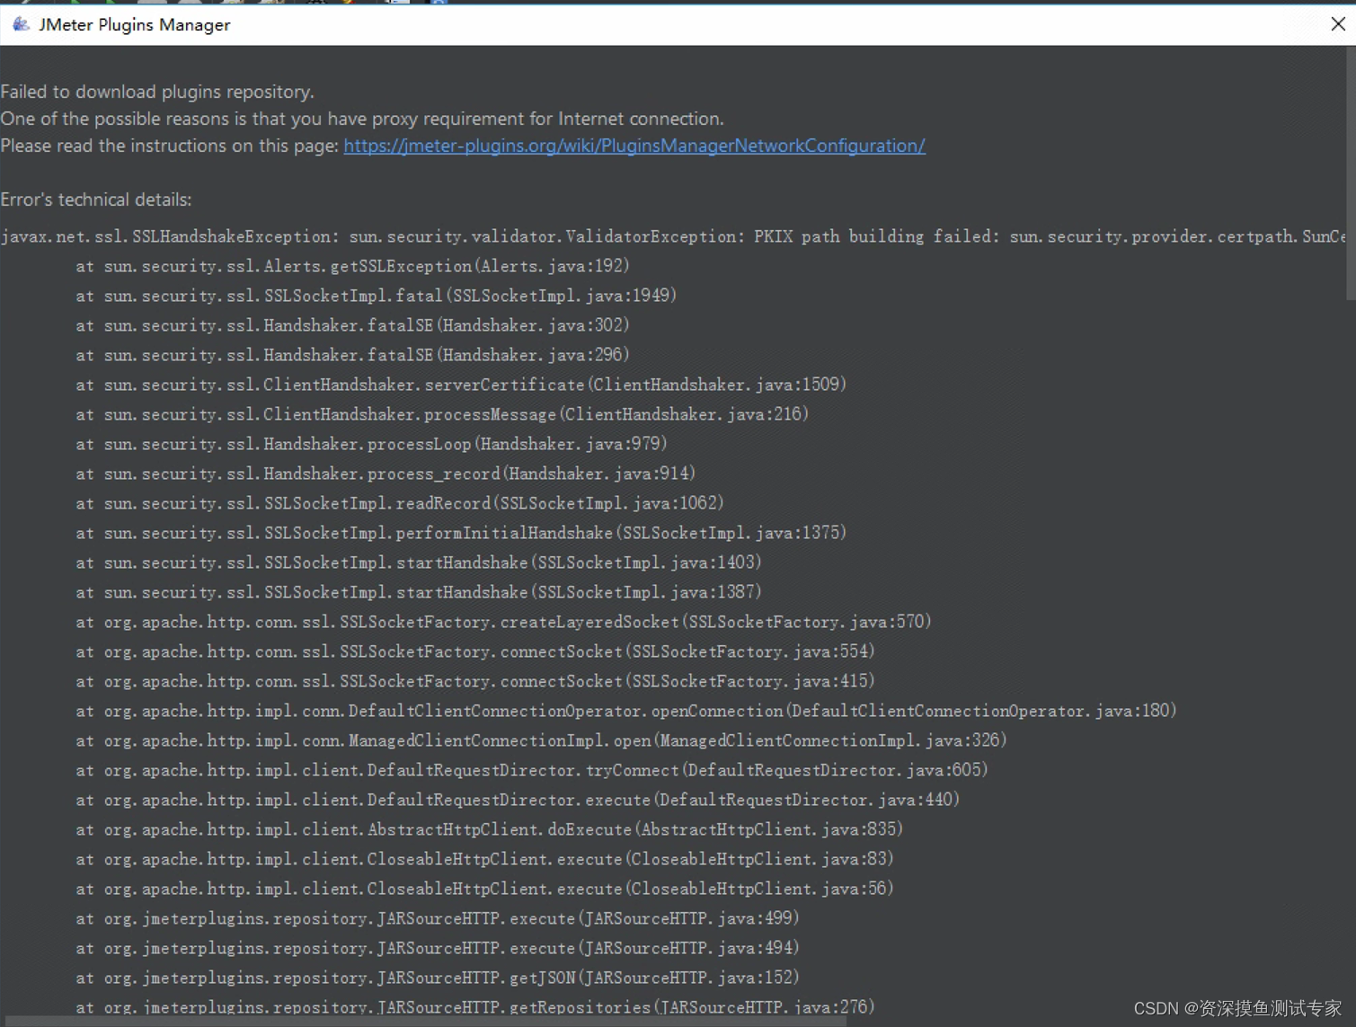Click the ClientHandshaker.serverCertificate line
The image size is (1356, 1027).
point(461,385)
